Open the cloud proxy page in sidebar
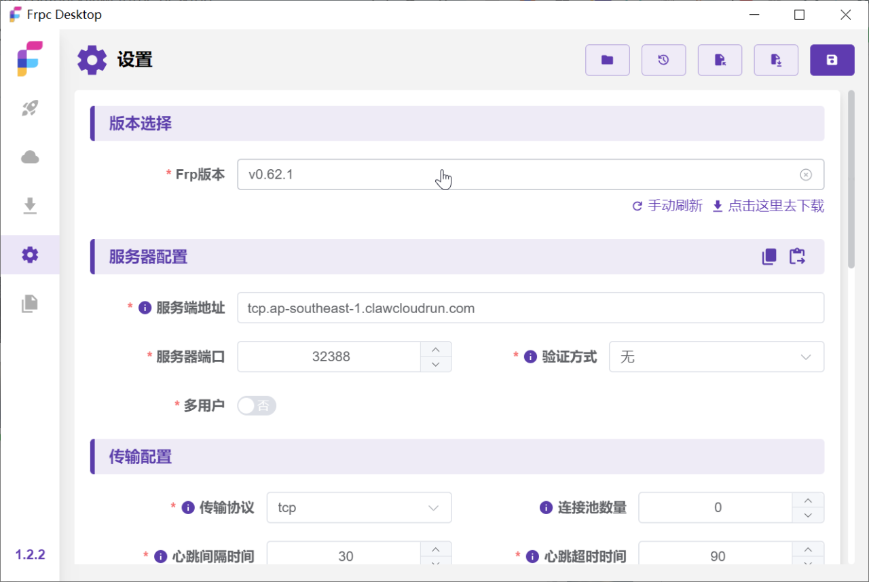 (x=30, y=157)
